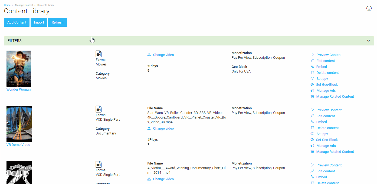Click the Import button
The height and width of the screenshot is (184, 377).
tap(39, 22)
